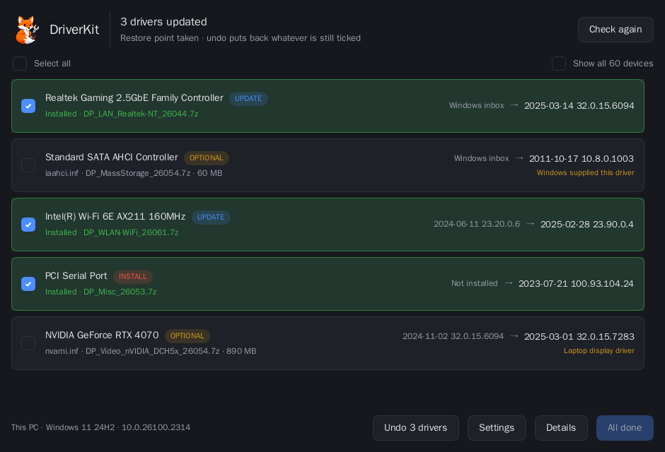The width and height of the screenshot is (665, 452).
Task: Click old version '2024-11-02 32.0.15.6094'
Action: 453,336
